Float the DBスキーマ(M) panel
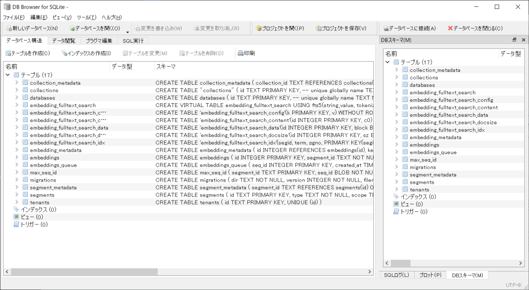Screen dimensions: 529x290 (514, 40)
